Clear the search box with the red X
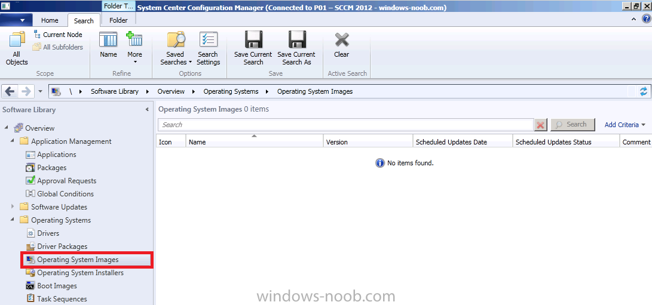This screenshot has height=305, width=652. pos(541,125)
